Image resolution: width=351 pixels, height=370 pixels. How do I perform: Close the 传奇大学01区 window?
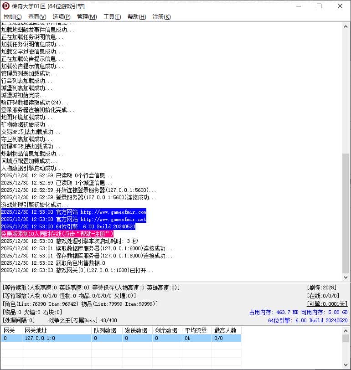click(340, 6)
